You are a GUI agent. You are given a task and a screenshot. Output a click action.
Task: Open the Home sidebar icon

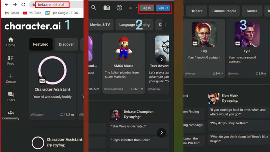11,42
